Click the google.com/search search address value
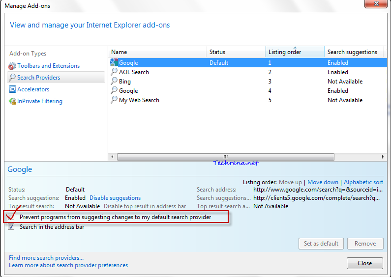 [318, 190]
